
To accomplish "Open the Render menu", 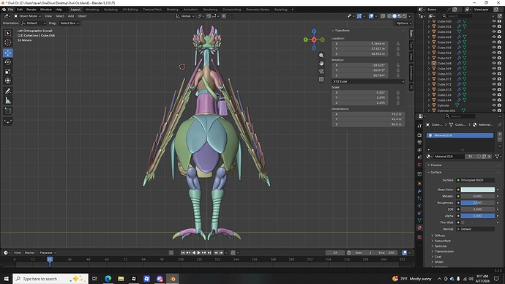I will [x=31, y=10].
